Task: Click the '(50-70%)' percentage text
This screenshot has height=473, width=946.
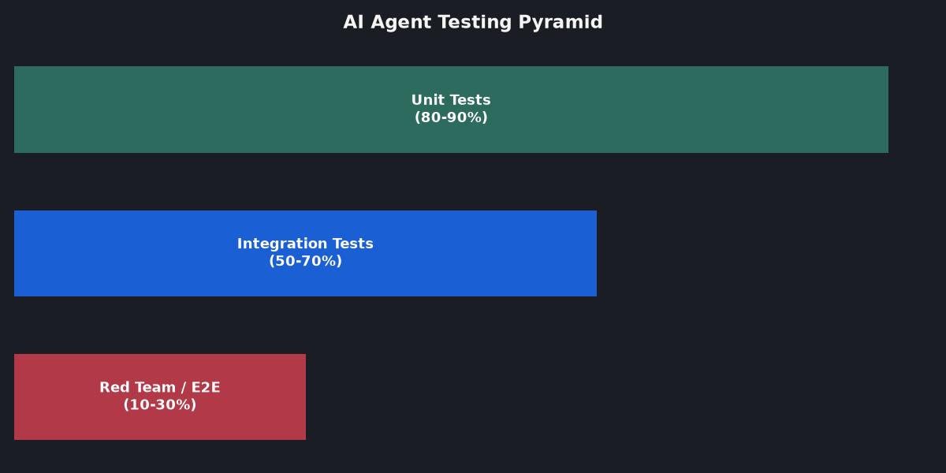Action: pos(305,261)
